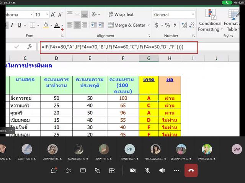The width and height of the screenshot is (245, 183).
Task: Align text right
Action: [x=85, y=25]
